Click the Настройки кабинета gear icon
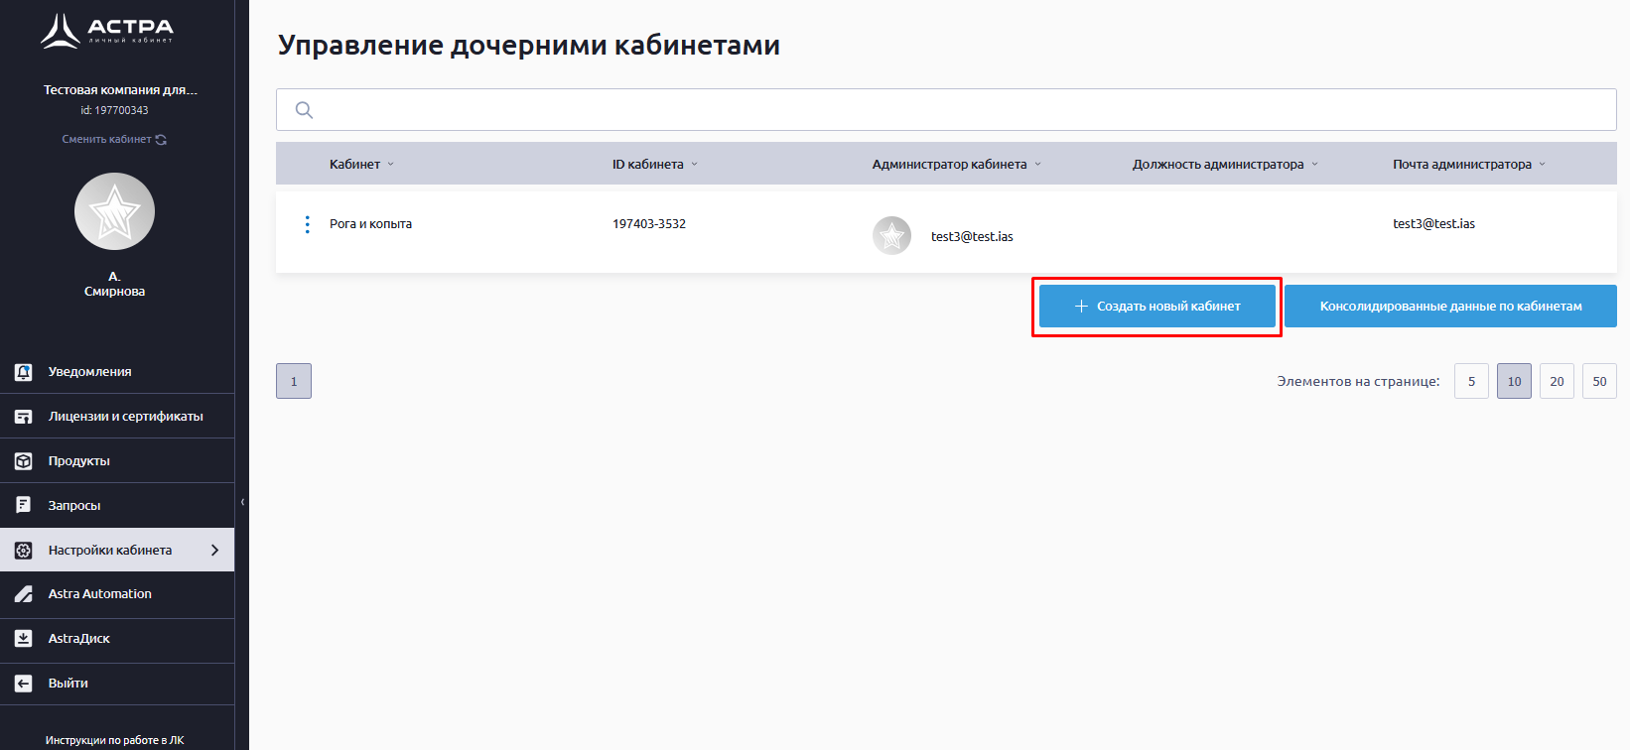 pos(24,550)
